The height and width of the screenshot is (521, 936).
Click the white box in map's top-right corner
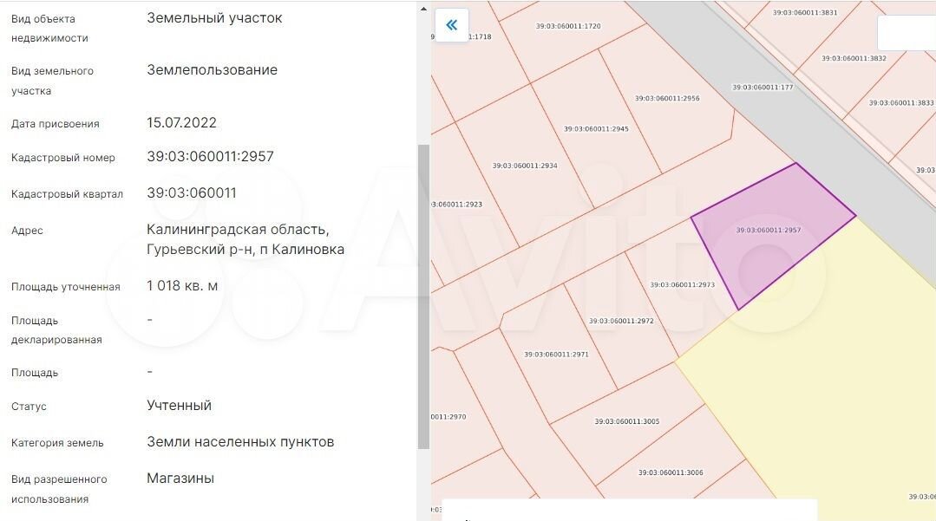pyautogui.click(x=906, y=33)
